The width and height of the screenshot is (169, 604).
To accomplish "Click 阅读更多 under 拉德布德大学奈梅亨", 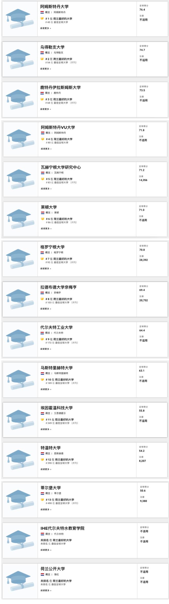I will pyautogui.click(x=45, y=309).
